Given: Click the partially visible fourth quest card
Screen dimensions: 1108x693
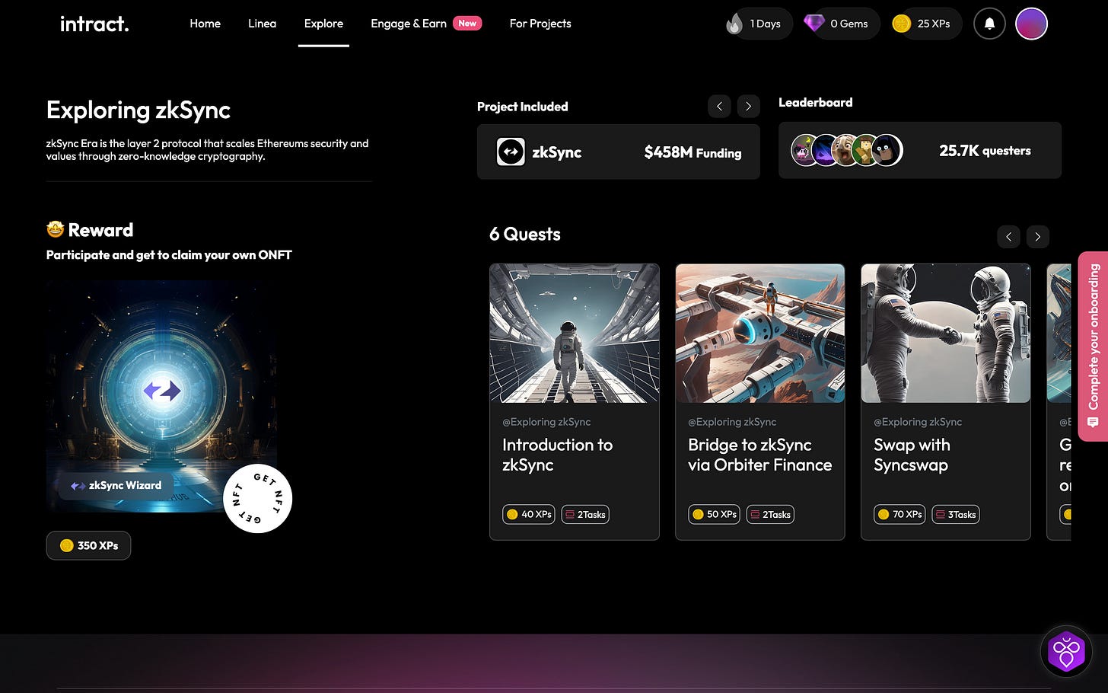Looking at the screenshot, I should (x=1059, y=402).
